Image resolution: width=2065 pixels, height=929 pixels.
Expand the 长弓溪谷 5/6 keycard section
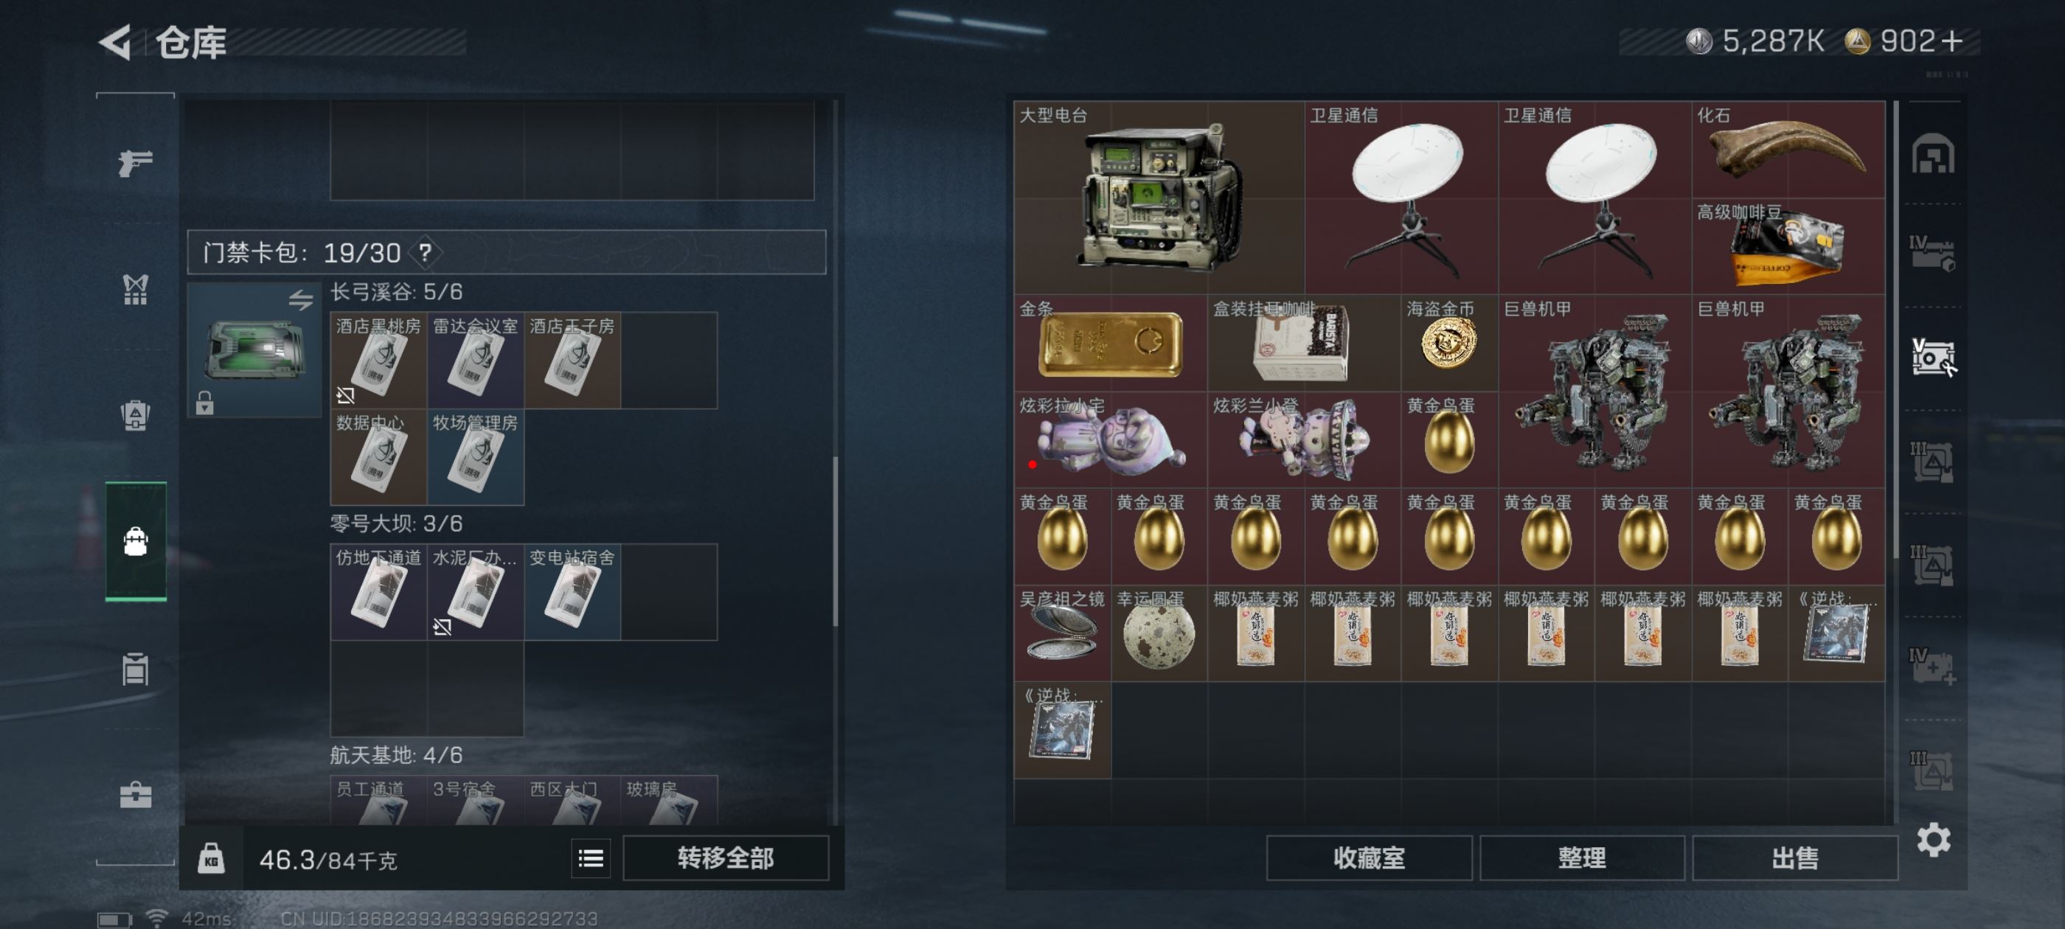click(x=397, y=292)
